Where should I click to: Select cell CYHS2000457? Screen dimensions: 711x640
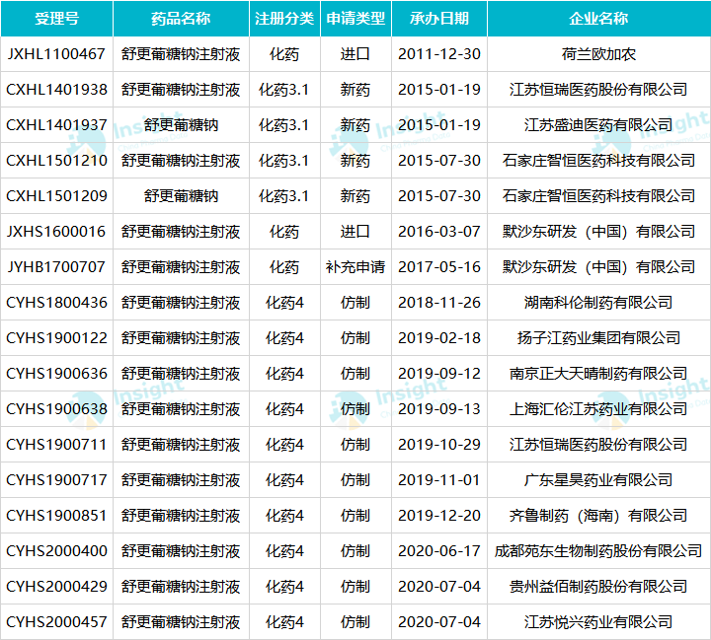[56, 622]
